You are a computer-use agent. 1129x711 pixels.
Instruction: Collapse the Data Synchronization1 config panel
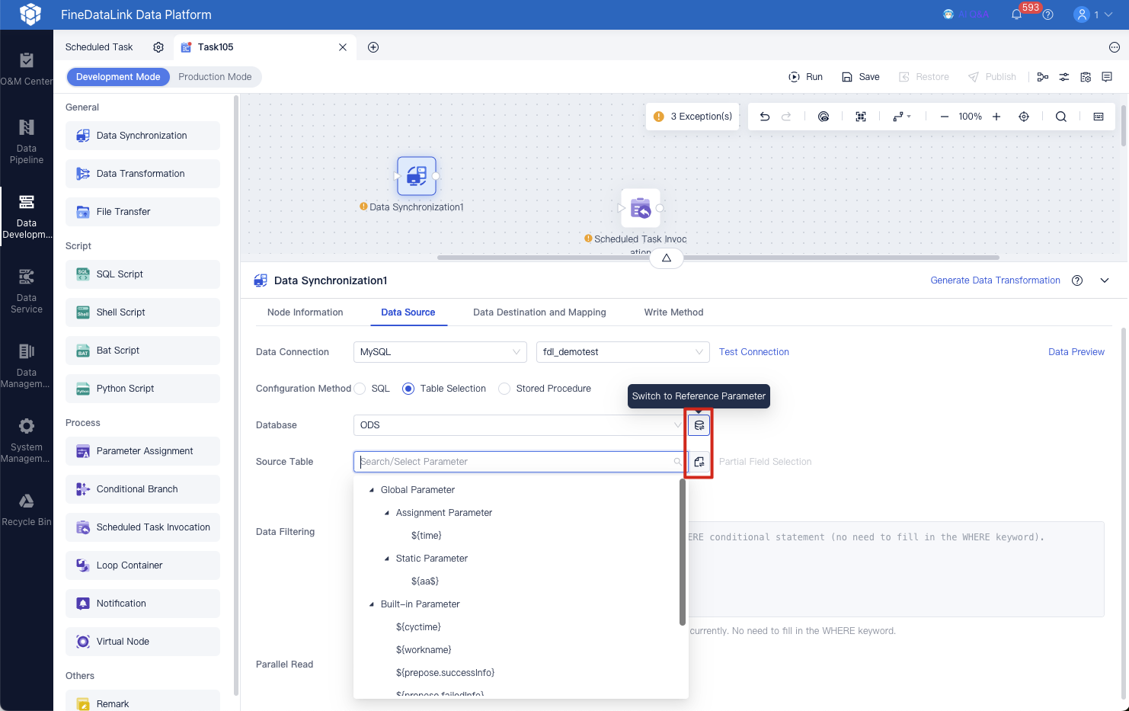pyautogui.click(x=1105, y=280)
